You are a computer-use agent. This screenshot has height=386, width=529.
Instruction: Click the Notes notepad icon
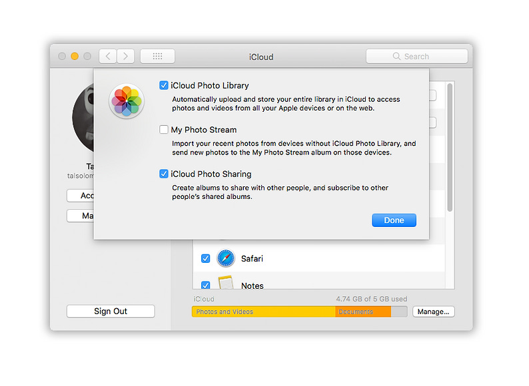226,282
